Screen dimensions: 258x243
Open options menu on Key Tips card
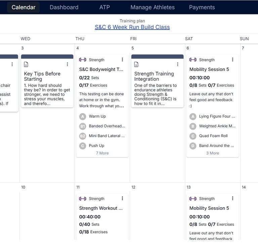pyautogui.click(x=67, y=64)
